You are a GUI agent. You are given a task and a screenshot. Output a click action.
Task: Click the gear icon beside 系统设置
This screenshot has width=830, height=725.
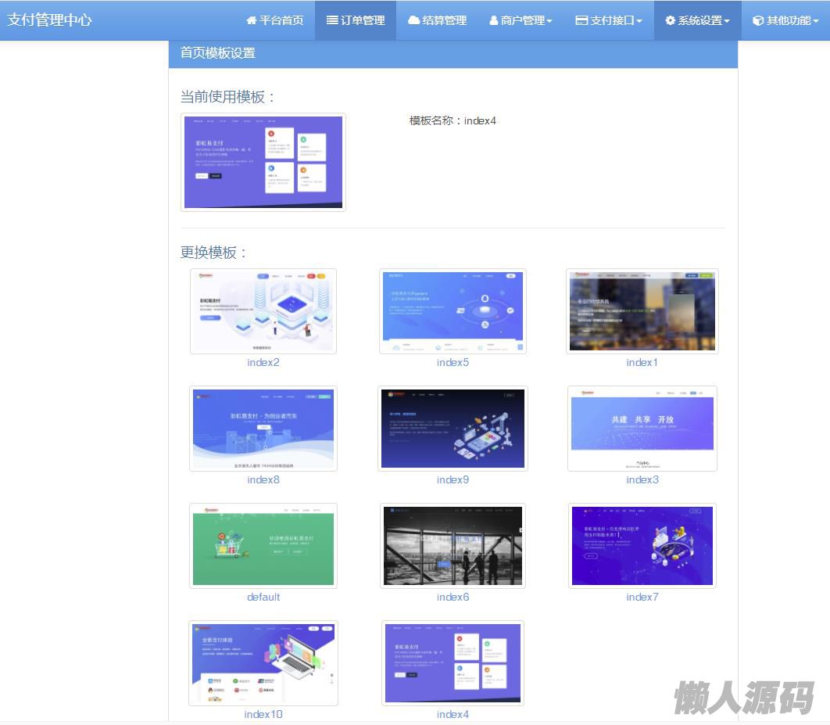pyautogui.click(x=670, y=20)
